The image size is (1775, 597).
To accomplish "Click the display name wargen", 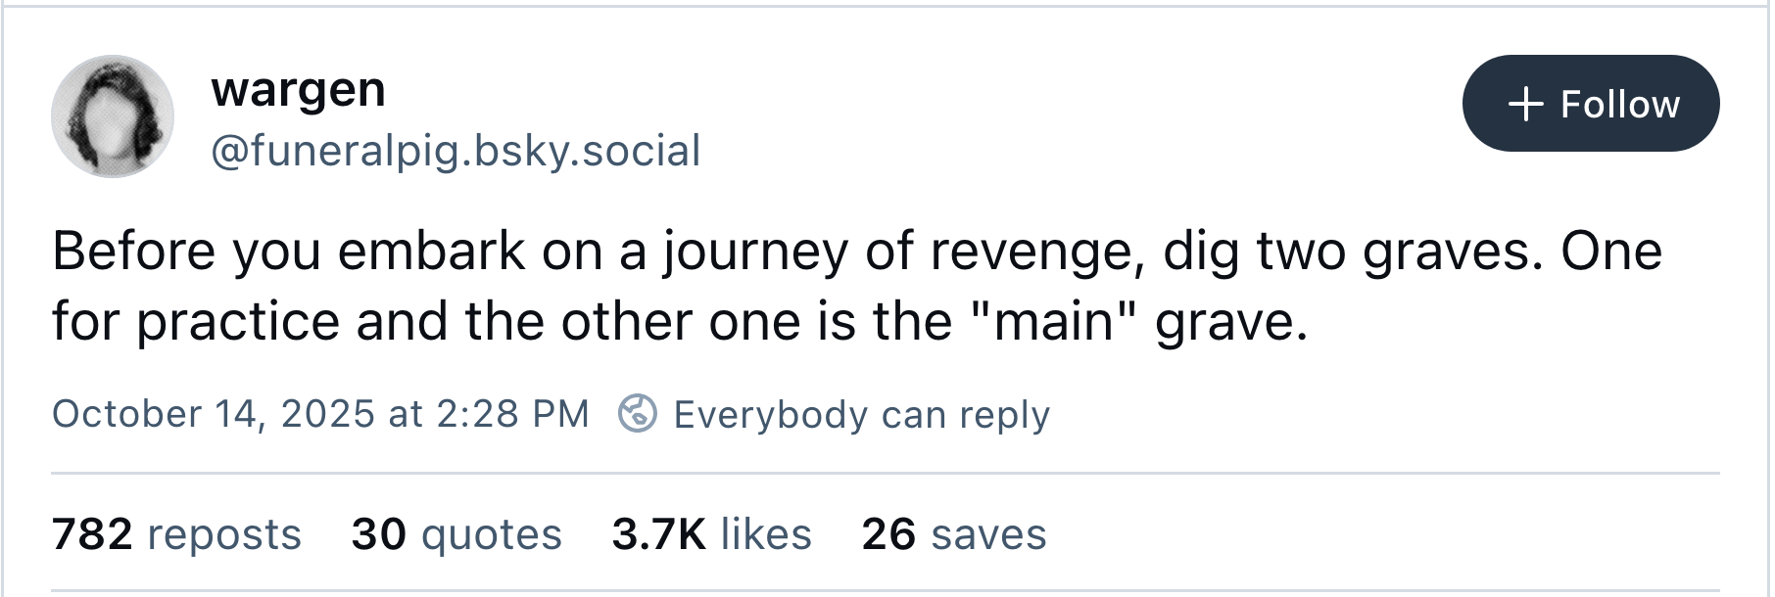I will coord(298,89).
